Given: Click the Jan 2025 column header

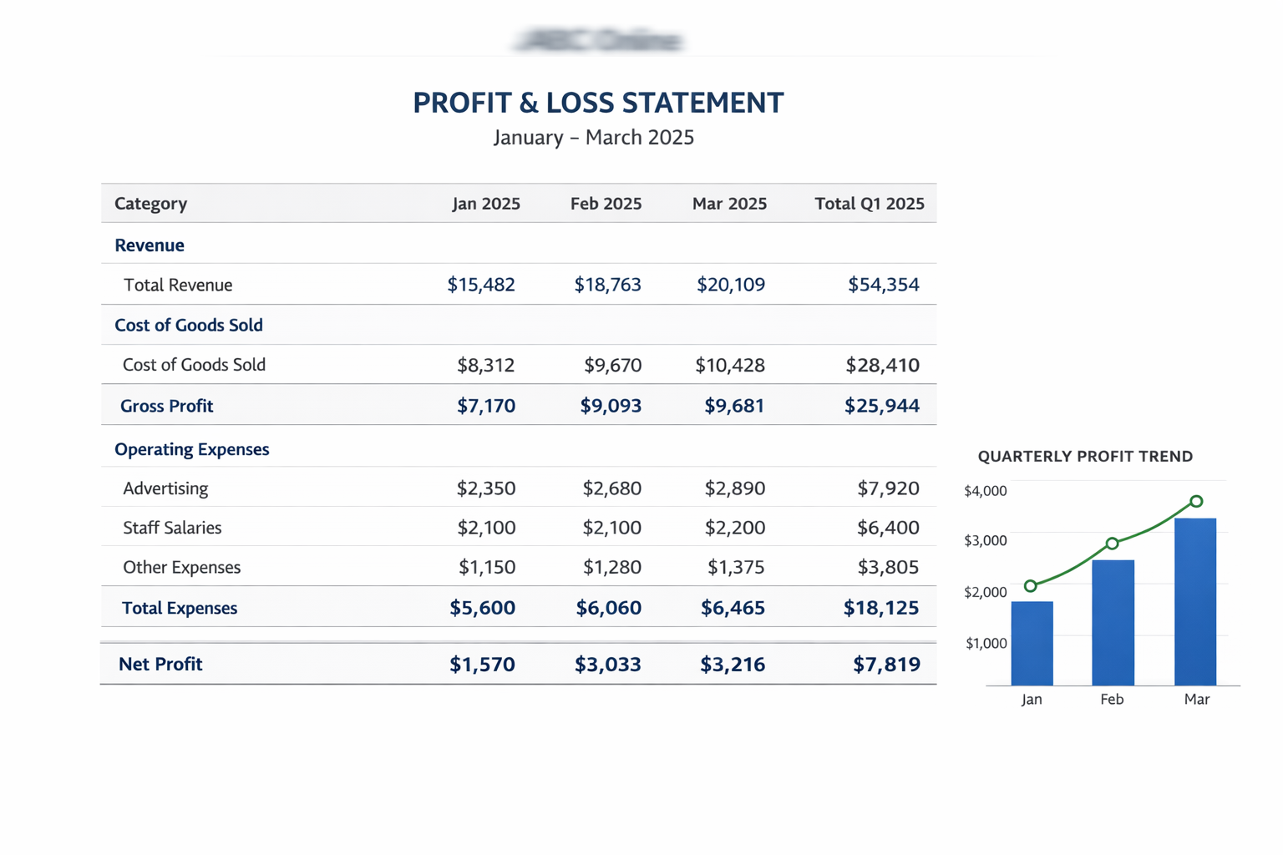Looking at the screenshot, I should tap(486, 204).
